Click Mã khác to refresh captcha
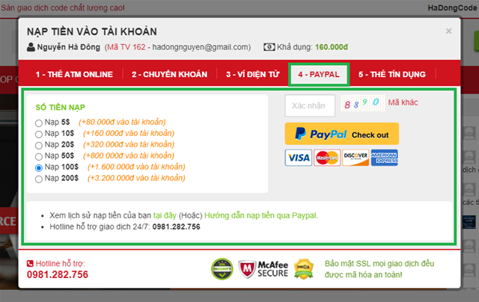Screen dimensions: 479x302 point(403,102)
